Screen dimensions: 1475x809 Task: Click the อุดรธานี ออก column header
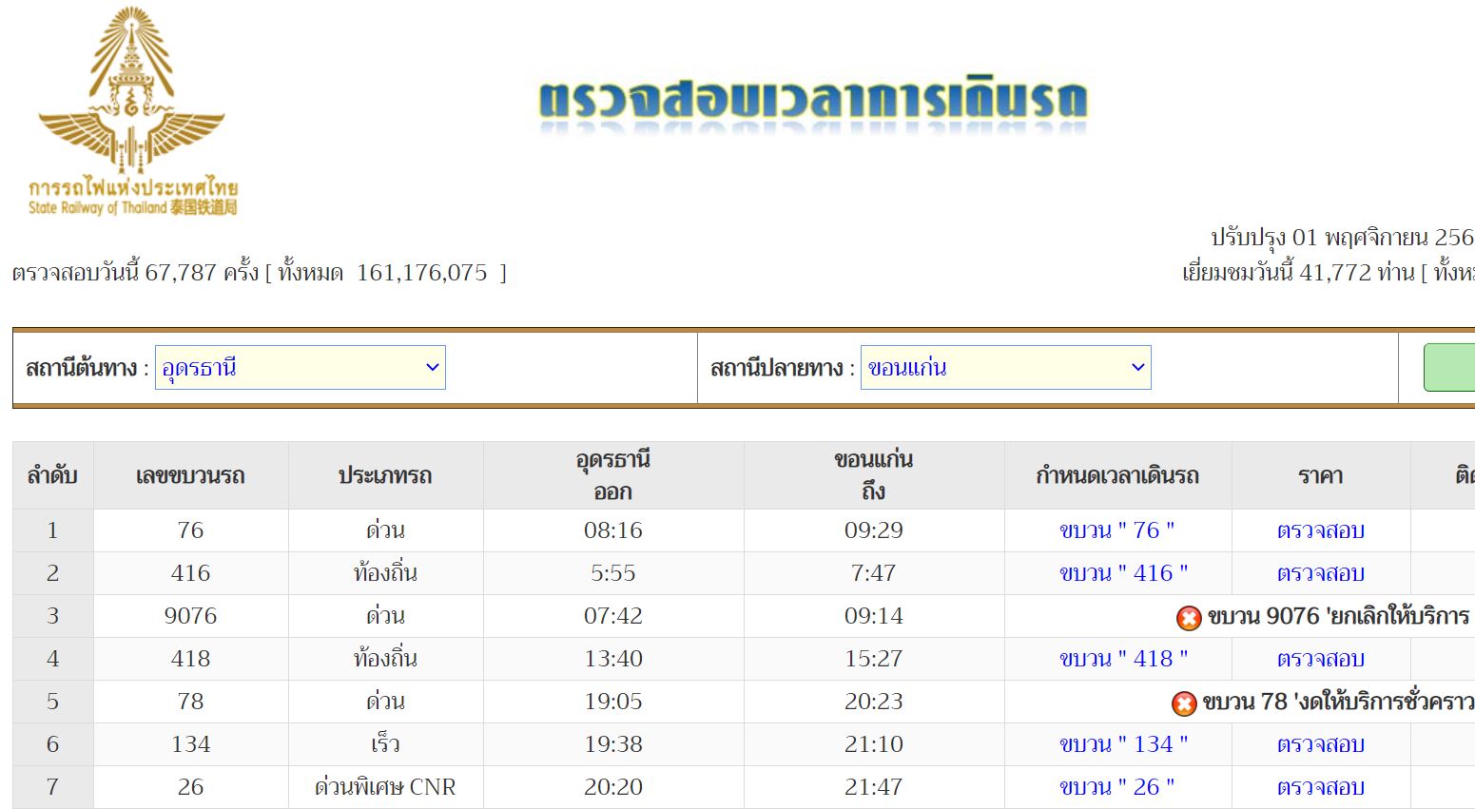[613, 475]
